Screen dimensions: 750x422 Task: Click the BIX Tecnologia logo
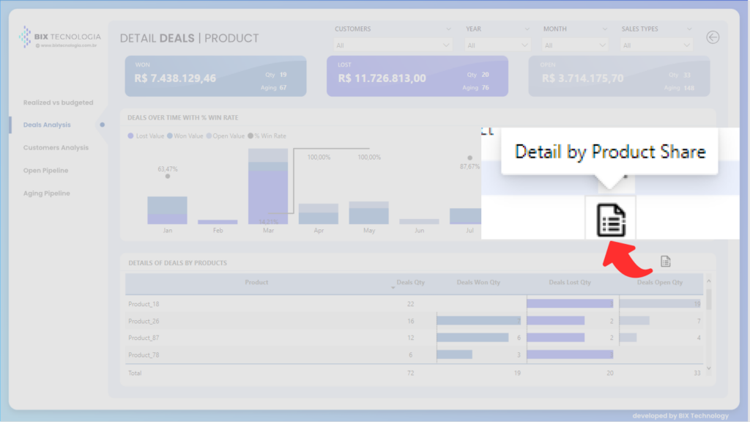(57, 37)
